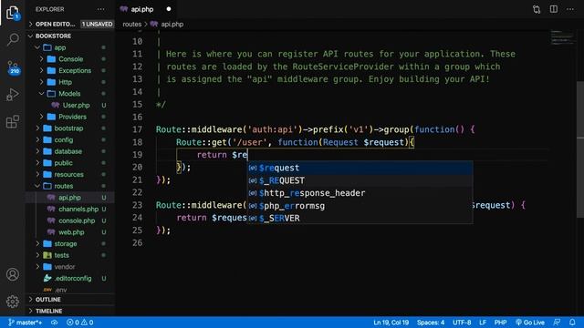Screen dimensions: 584x328
Task: Expand the Timeline panel
Action: click(70, 311)
